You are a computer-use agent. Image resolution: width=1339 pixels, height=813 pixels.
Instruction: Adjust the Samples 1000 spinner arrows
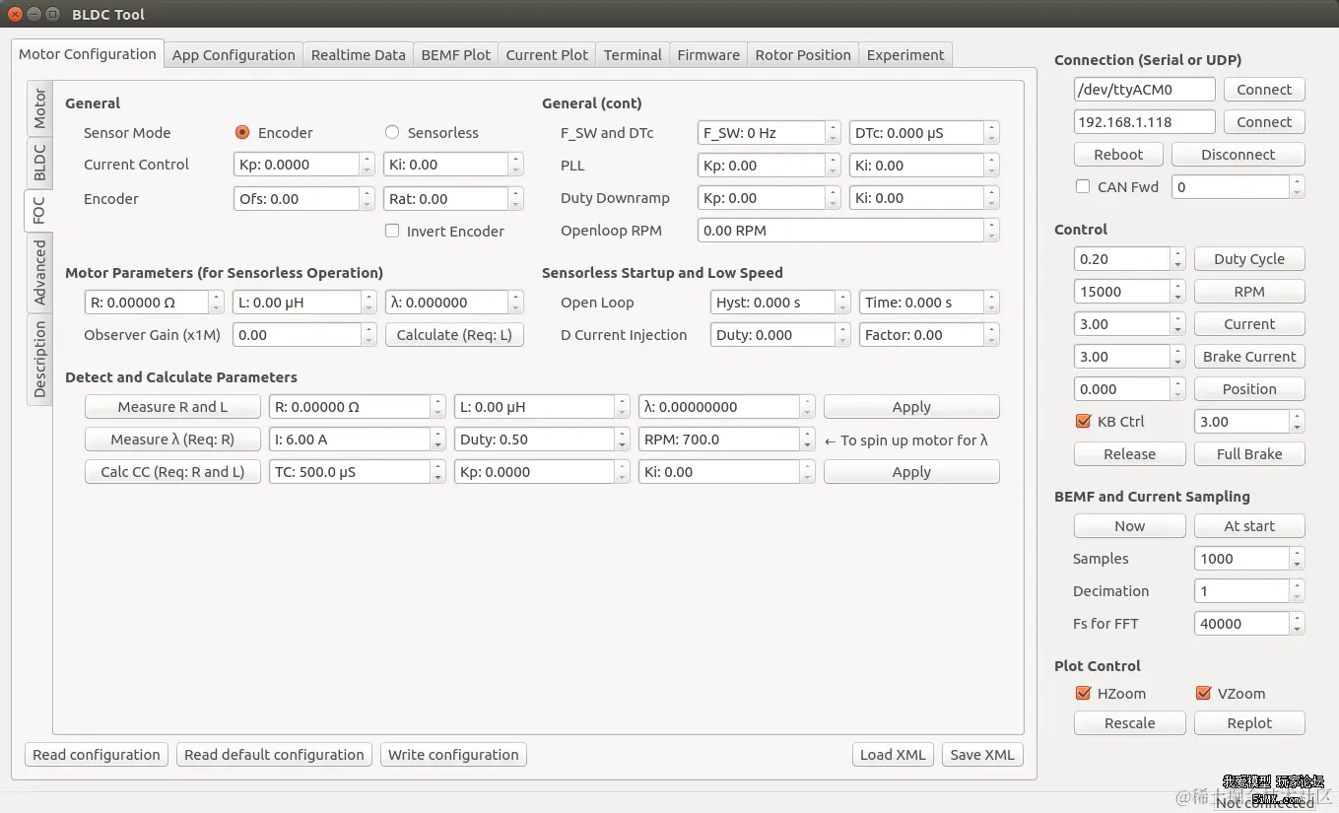[x=1298, y=559]
